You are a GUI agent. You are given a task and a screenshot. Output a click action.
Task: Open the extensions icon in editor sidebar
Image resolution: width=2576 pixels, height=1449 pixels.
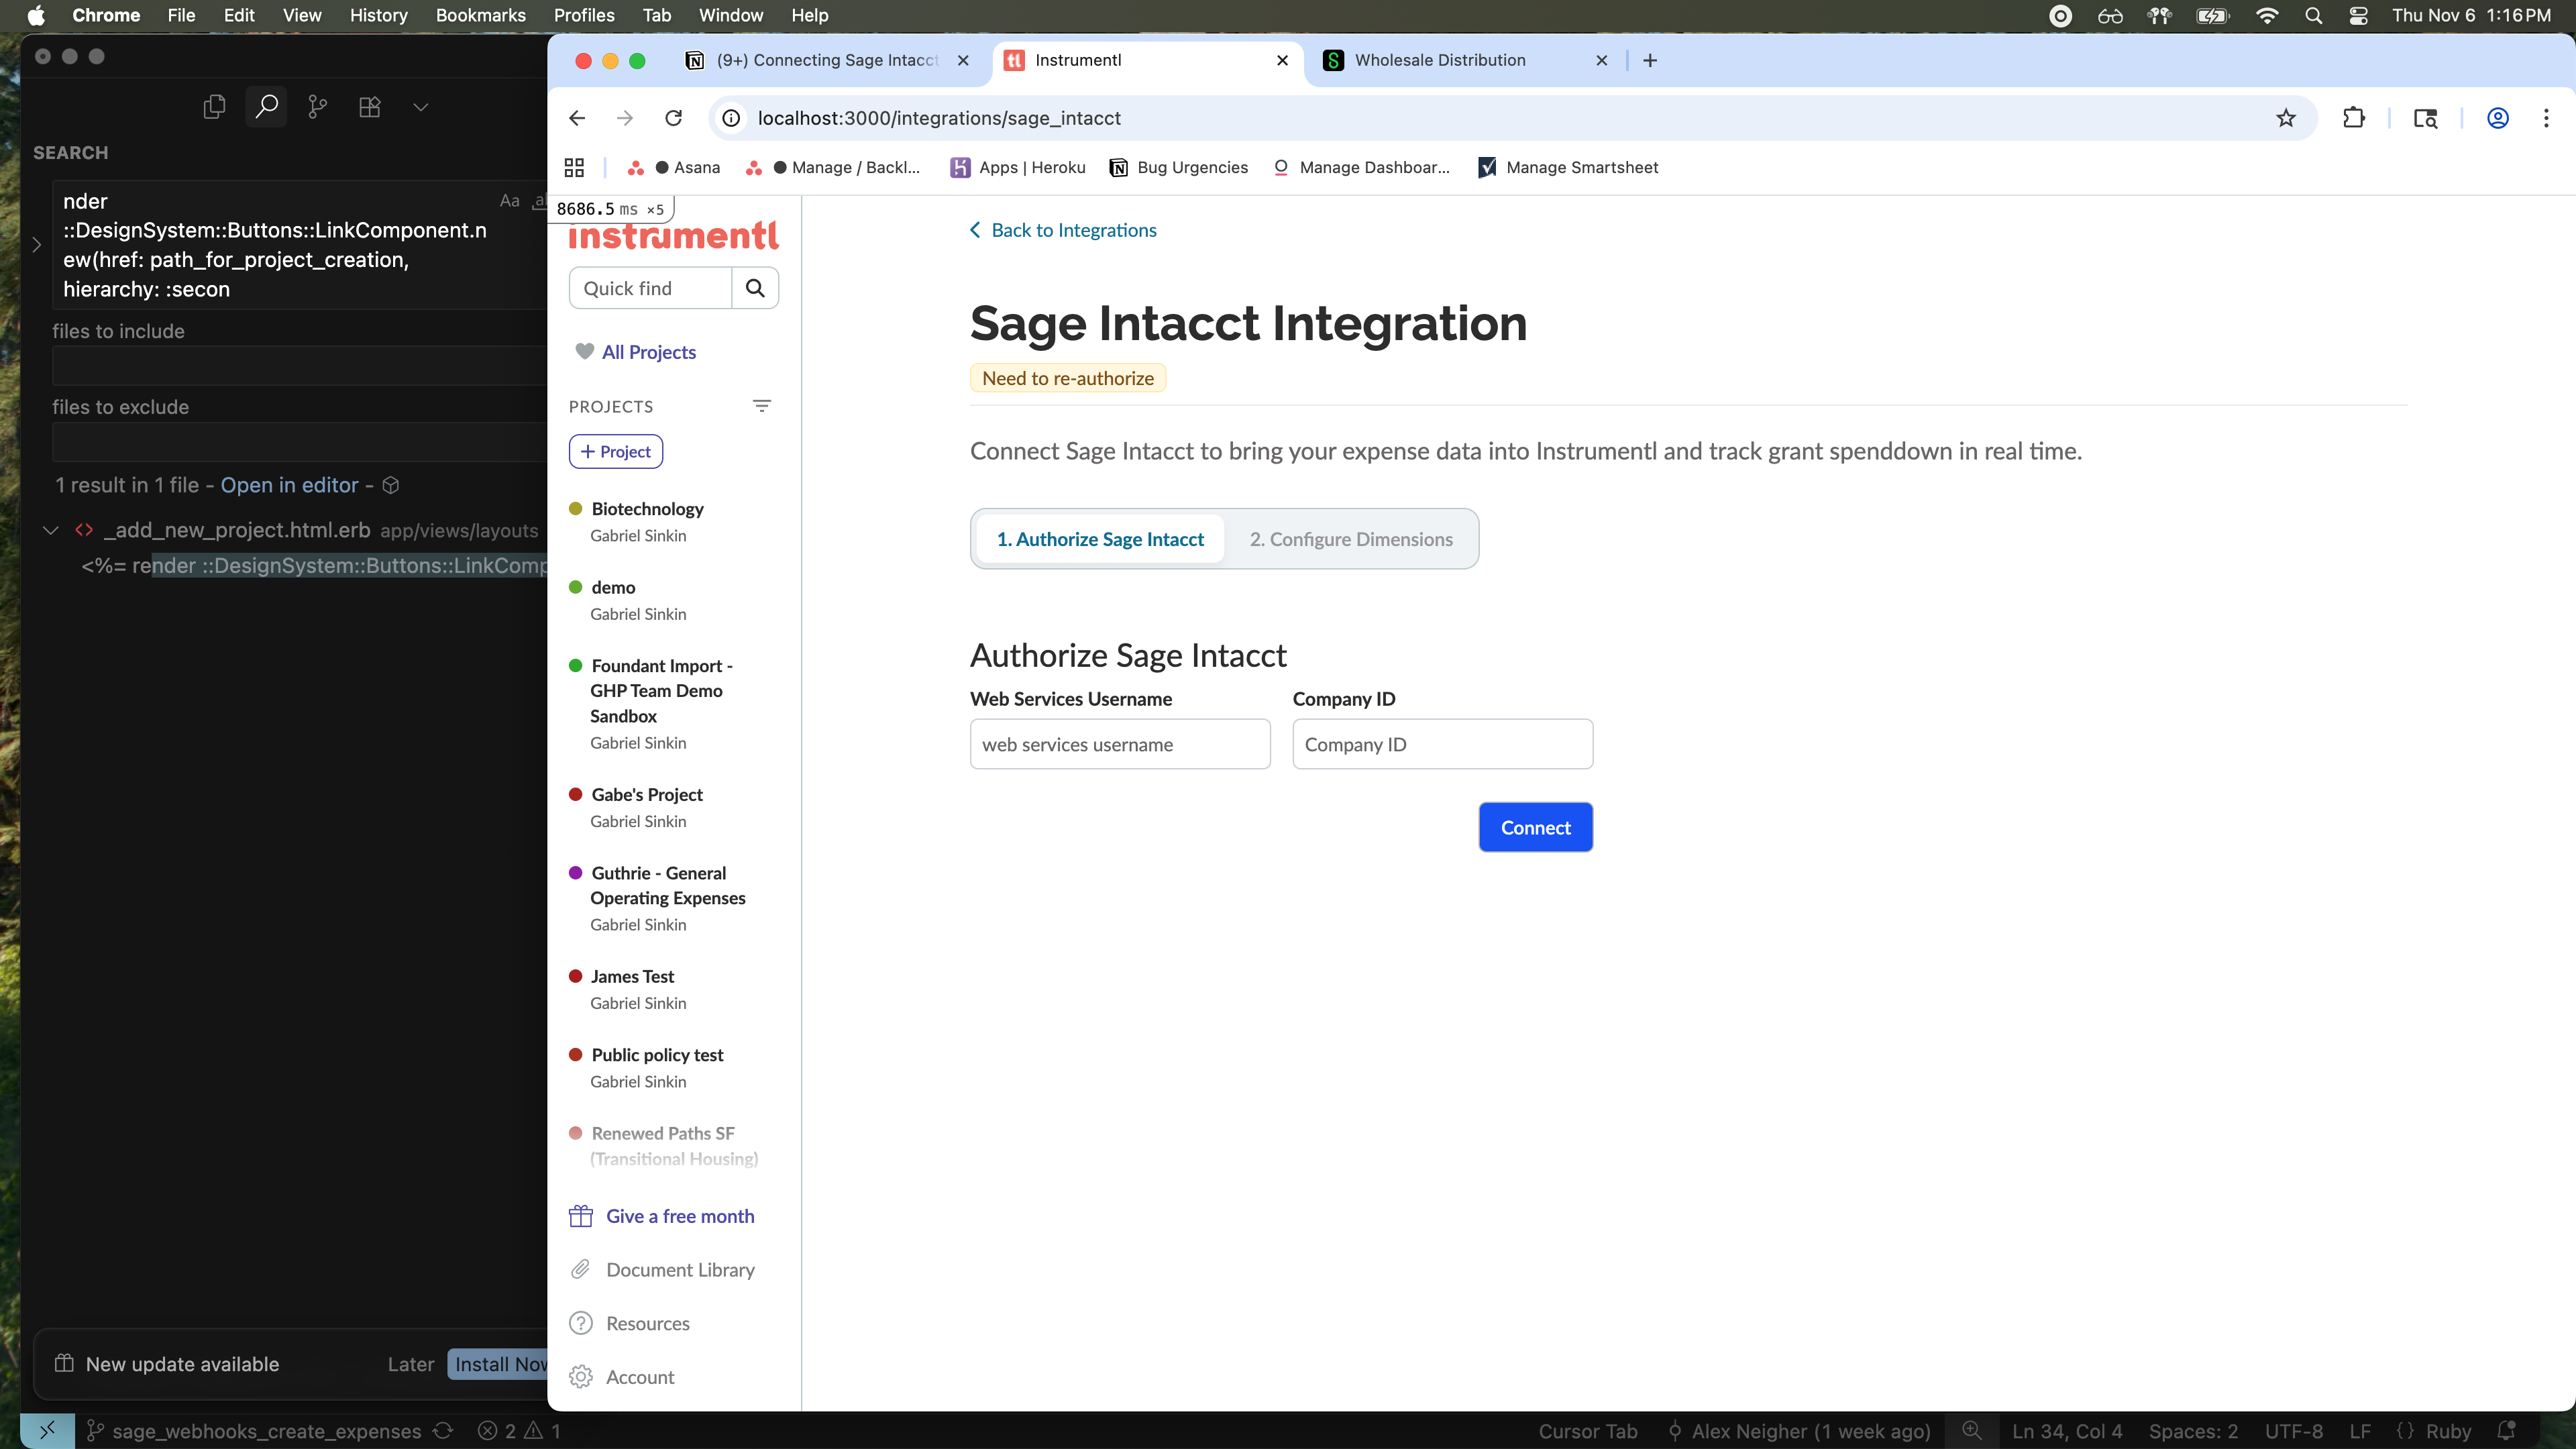coord(369,107)
